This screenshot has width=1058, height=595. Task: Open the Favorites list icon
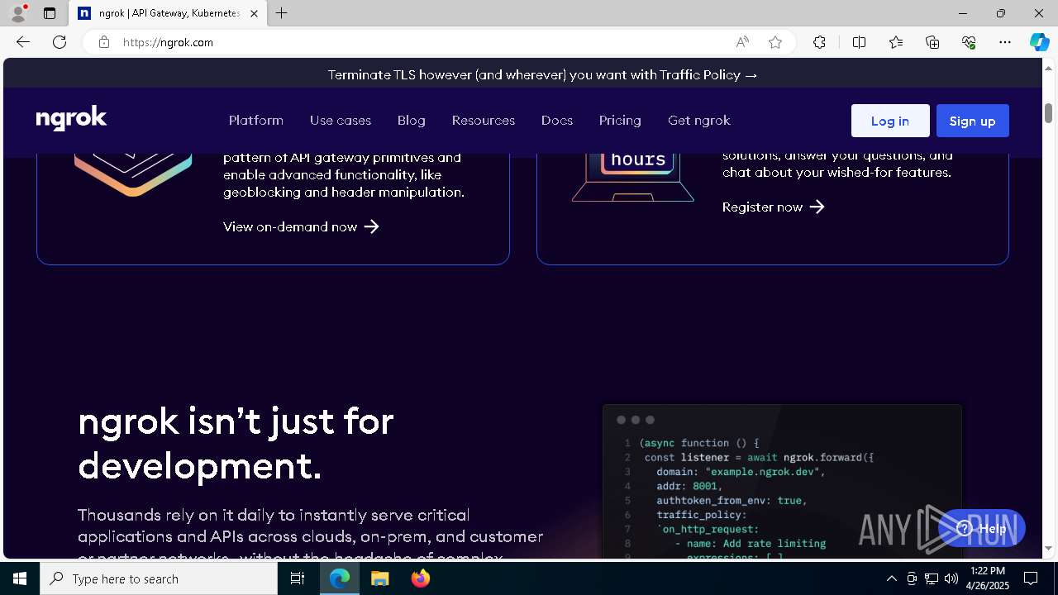point(896,42)
